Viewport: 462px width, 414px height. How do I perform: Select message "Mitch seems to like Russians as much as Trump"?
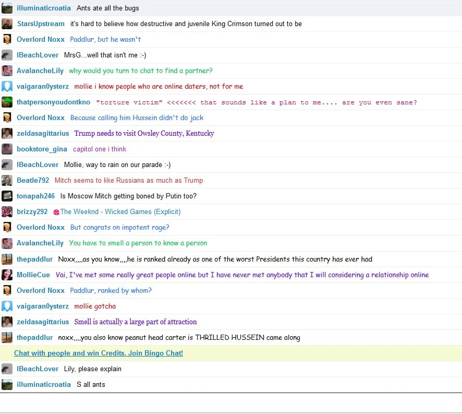point(129,180)
